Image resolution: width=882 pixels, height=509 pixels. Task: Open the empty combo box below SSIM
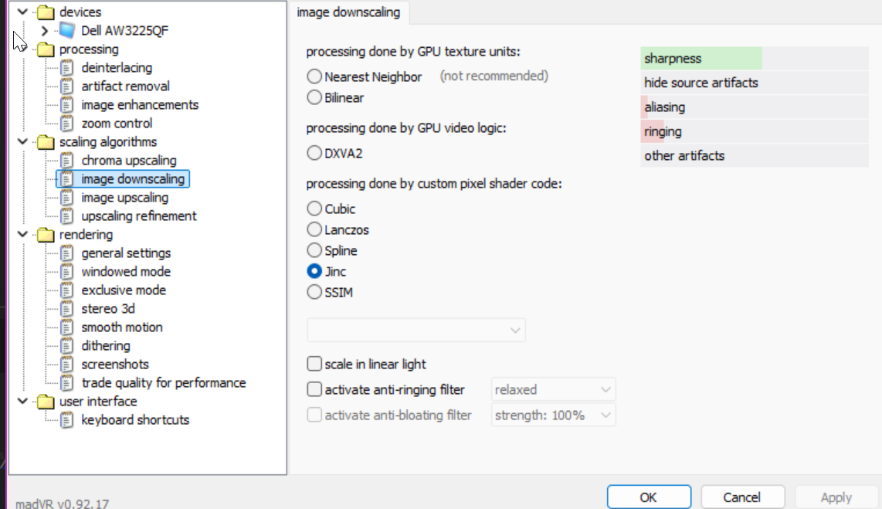tap(416, 330)
